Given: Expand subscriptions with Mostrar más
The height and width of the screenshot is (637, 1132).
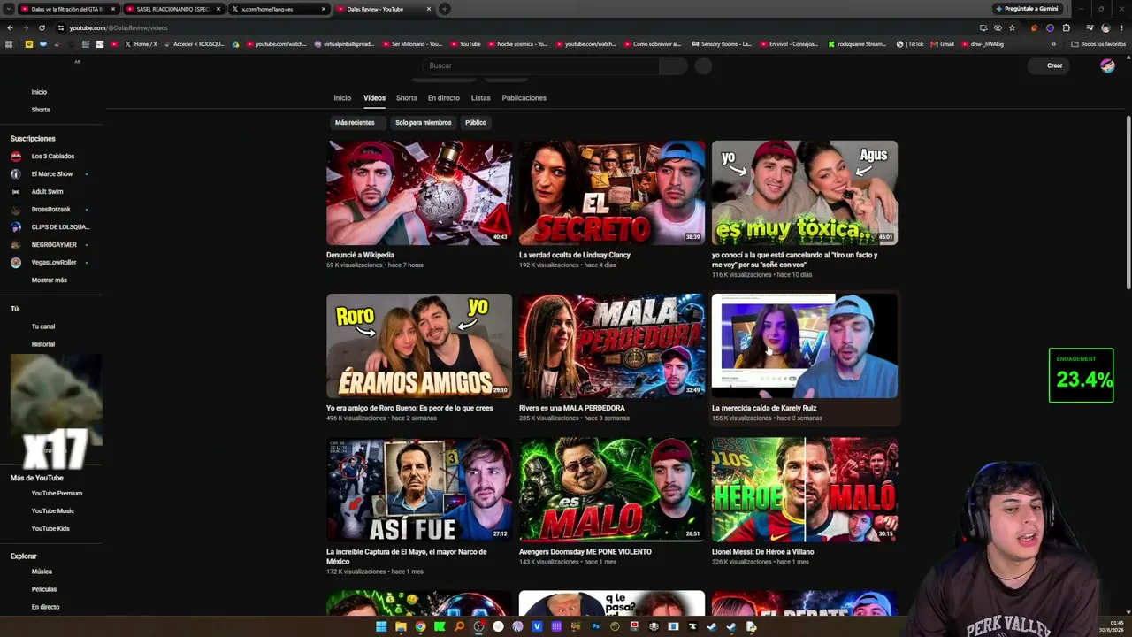Looking at the screenshot, I should click(50, 280).
